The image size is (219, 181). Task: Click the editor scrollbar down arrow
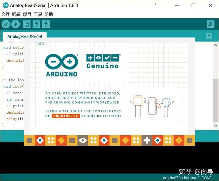216,126
